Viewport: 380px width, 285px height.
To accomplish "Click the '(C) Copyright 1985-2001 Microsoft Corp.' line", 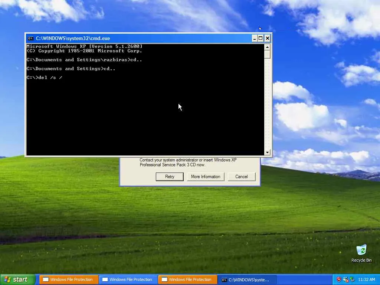I will click(84, 51).
